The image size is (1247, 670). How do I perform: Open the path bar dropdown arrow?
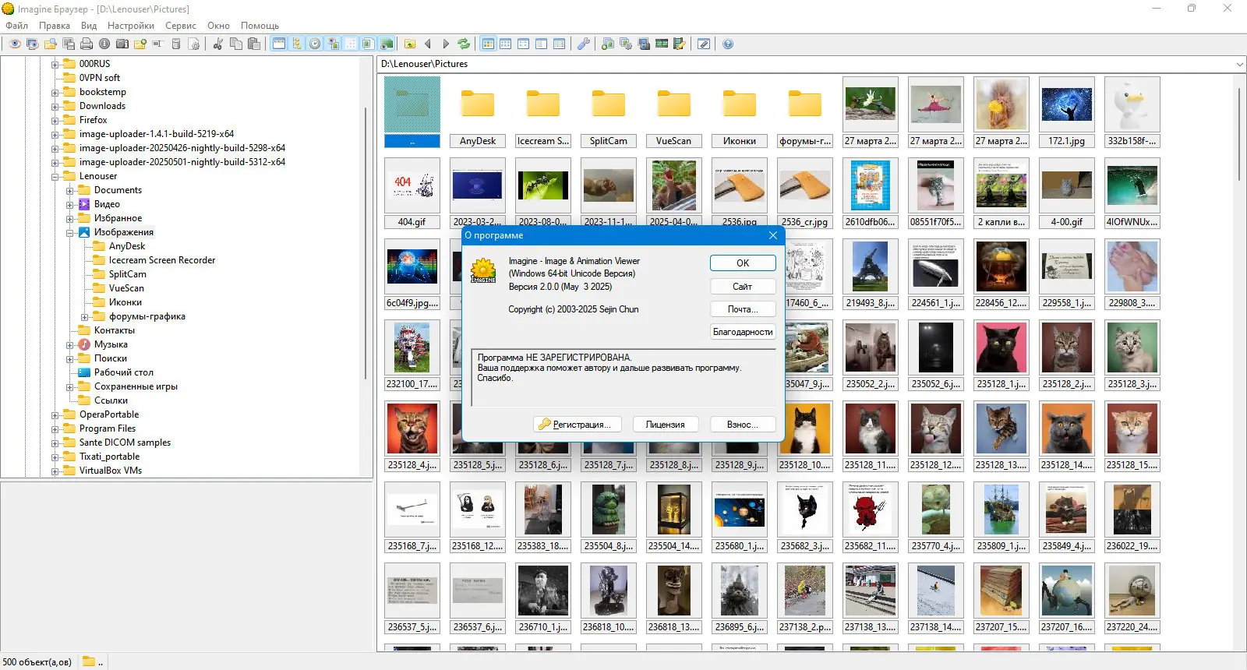1239,64
